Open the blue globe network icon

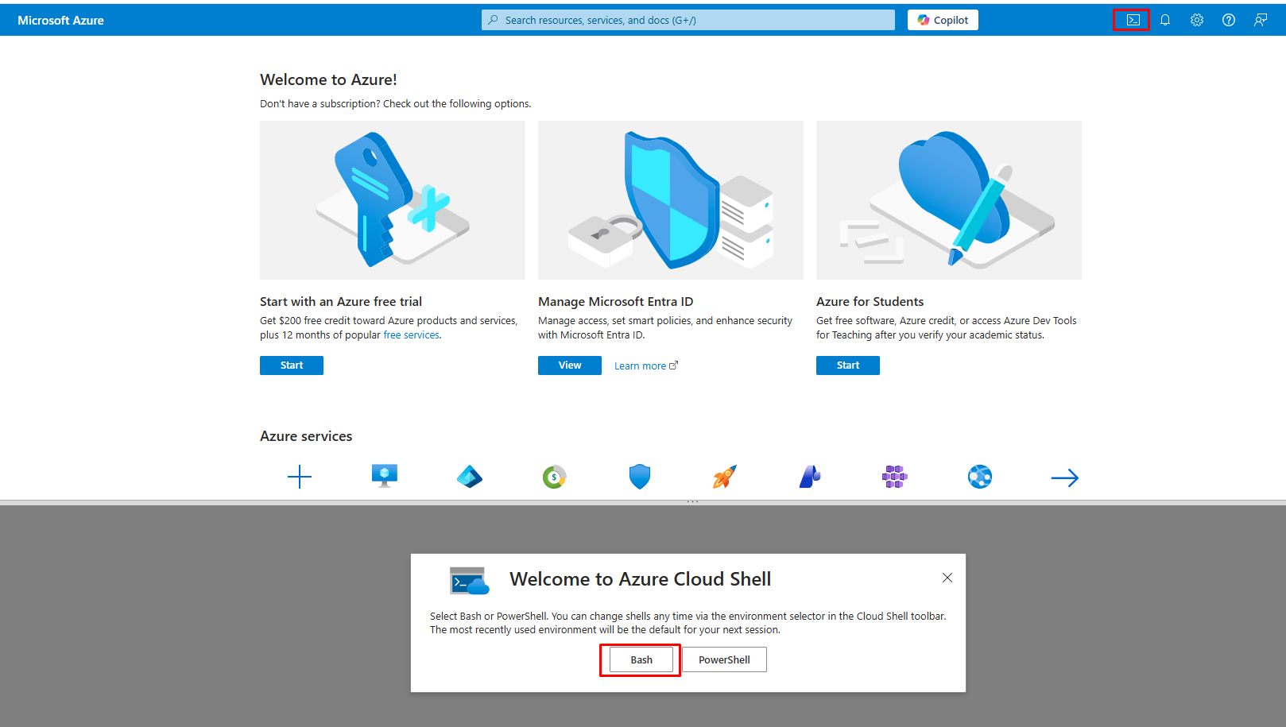980,477
